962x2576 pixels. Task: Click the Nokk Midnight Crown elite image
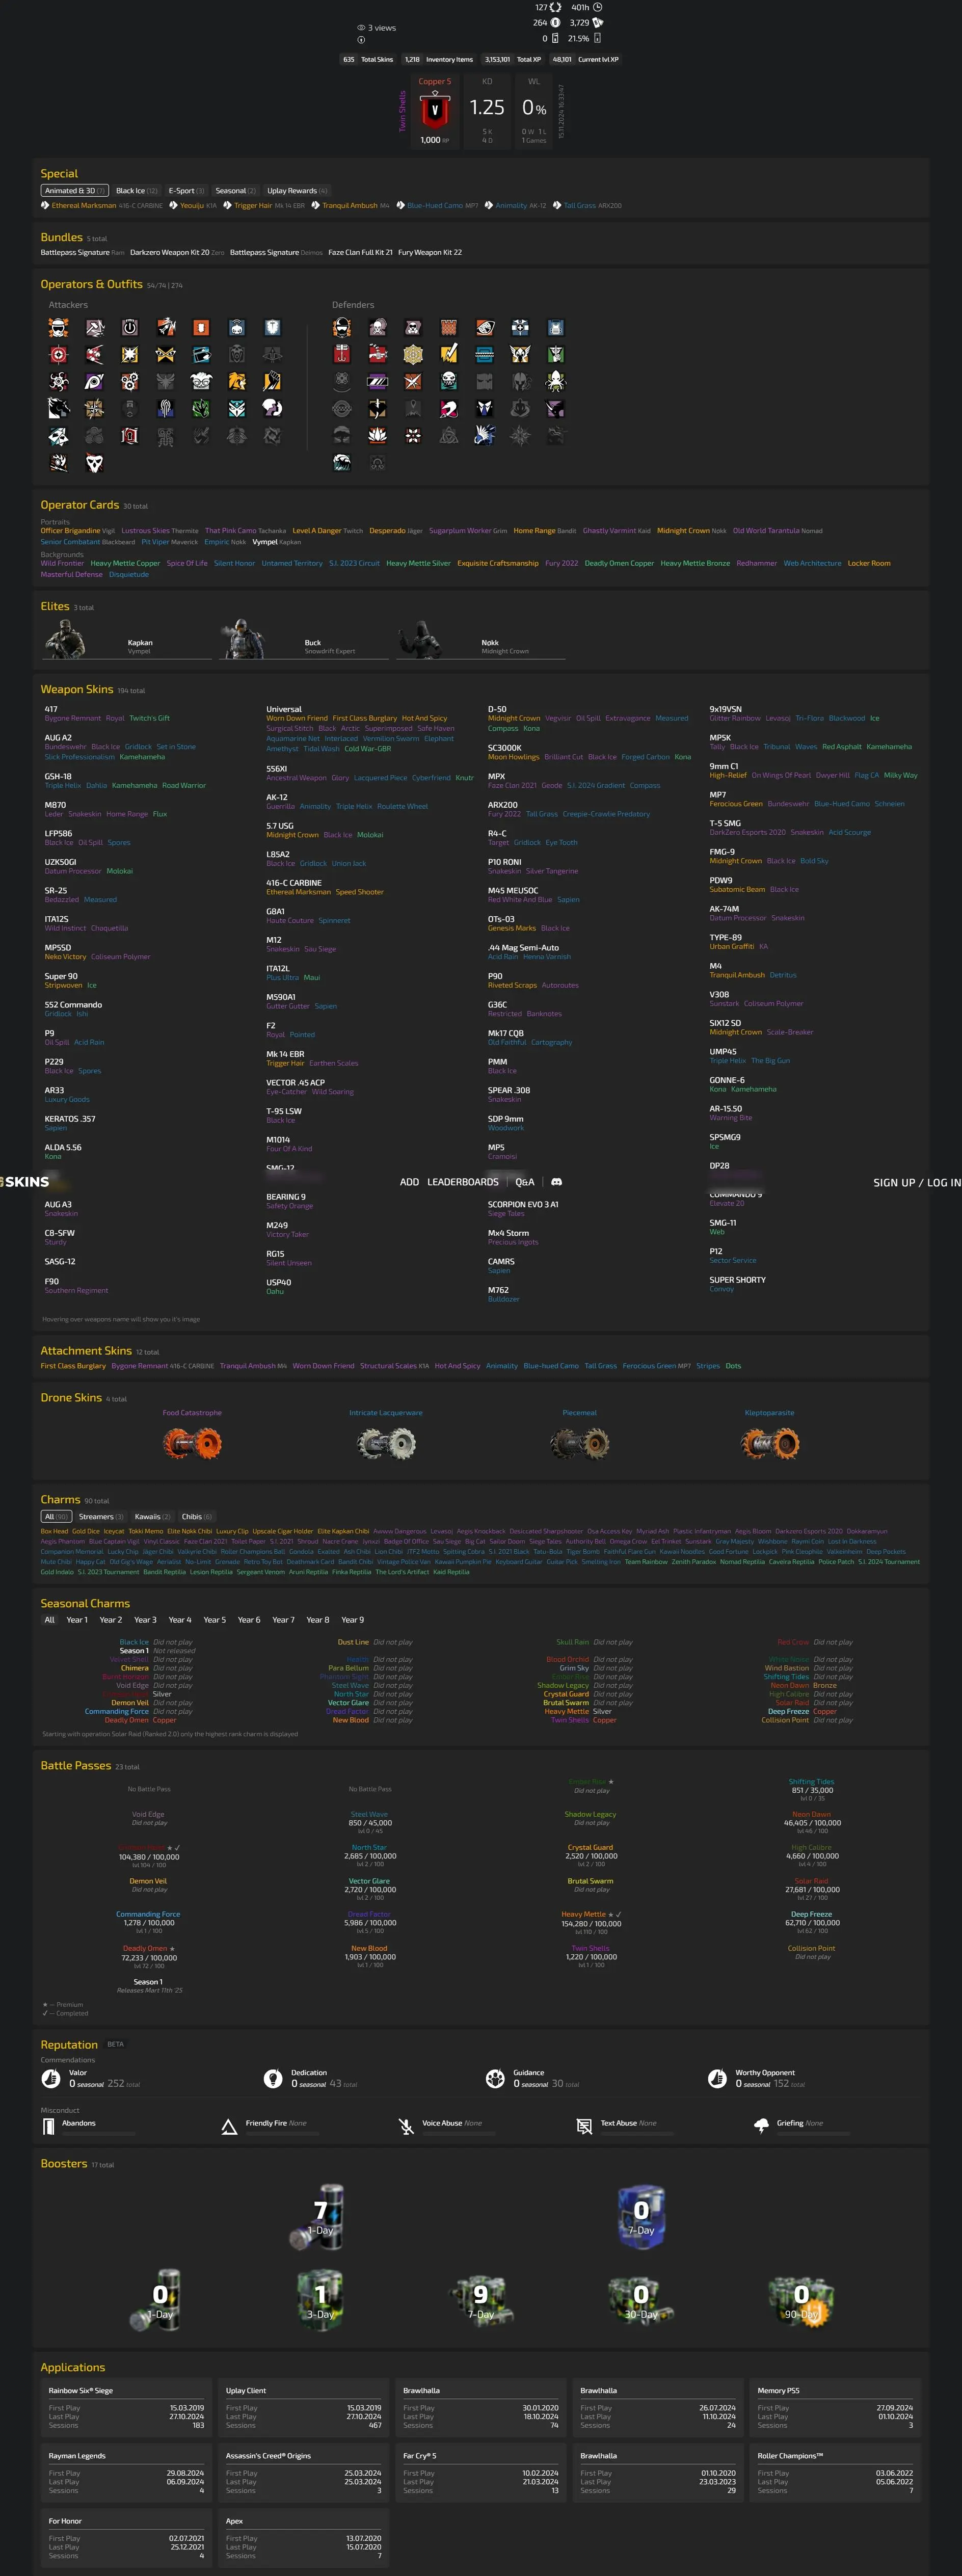point(419,639)
